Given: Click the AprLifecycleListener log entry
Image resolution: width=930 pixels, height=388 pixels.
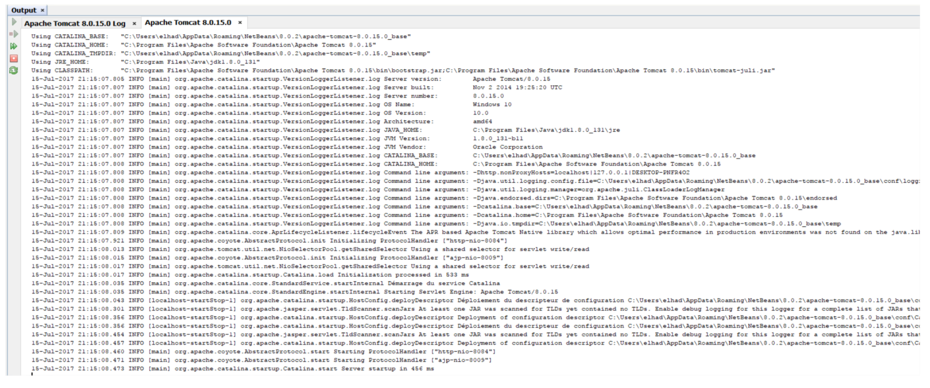Looking at the screenshot, I should click(x=337, y=233).
